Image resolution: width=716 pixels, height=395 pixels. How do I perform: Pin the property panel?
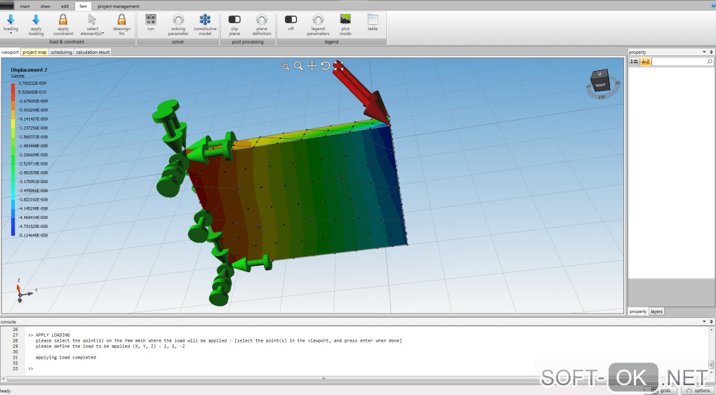pos(711,52)
